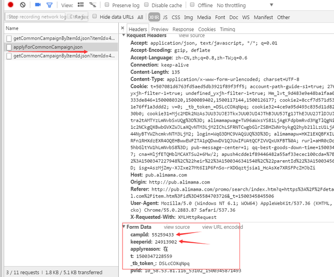Filter requests by WS
This screenshot has width=334, height=277.
[x=246, y=18]
